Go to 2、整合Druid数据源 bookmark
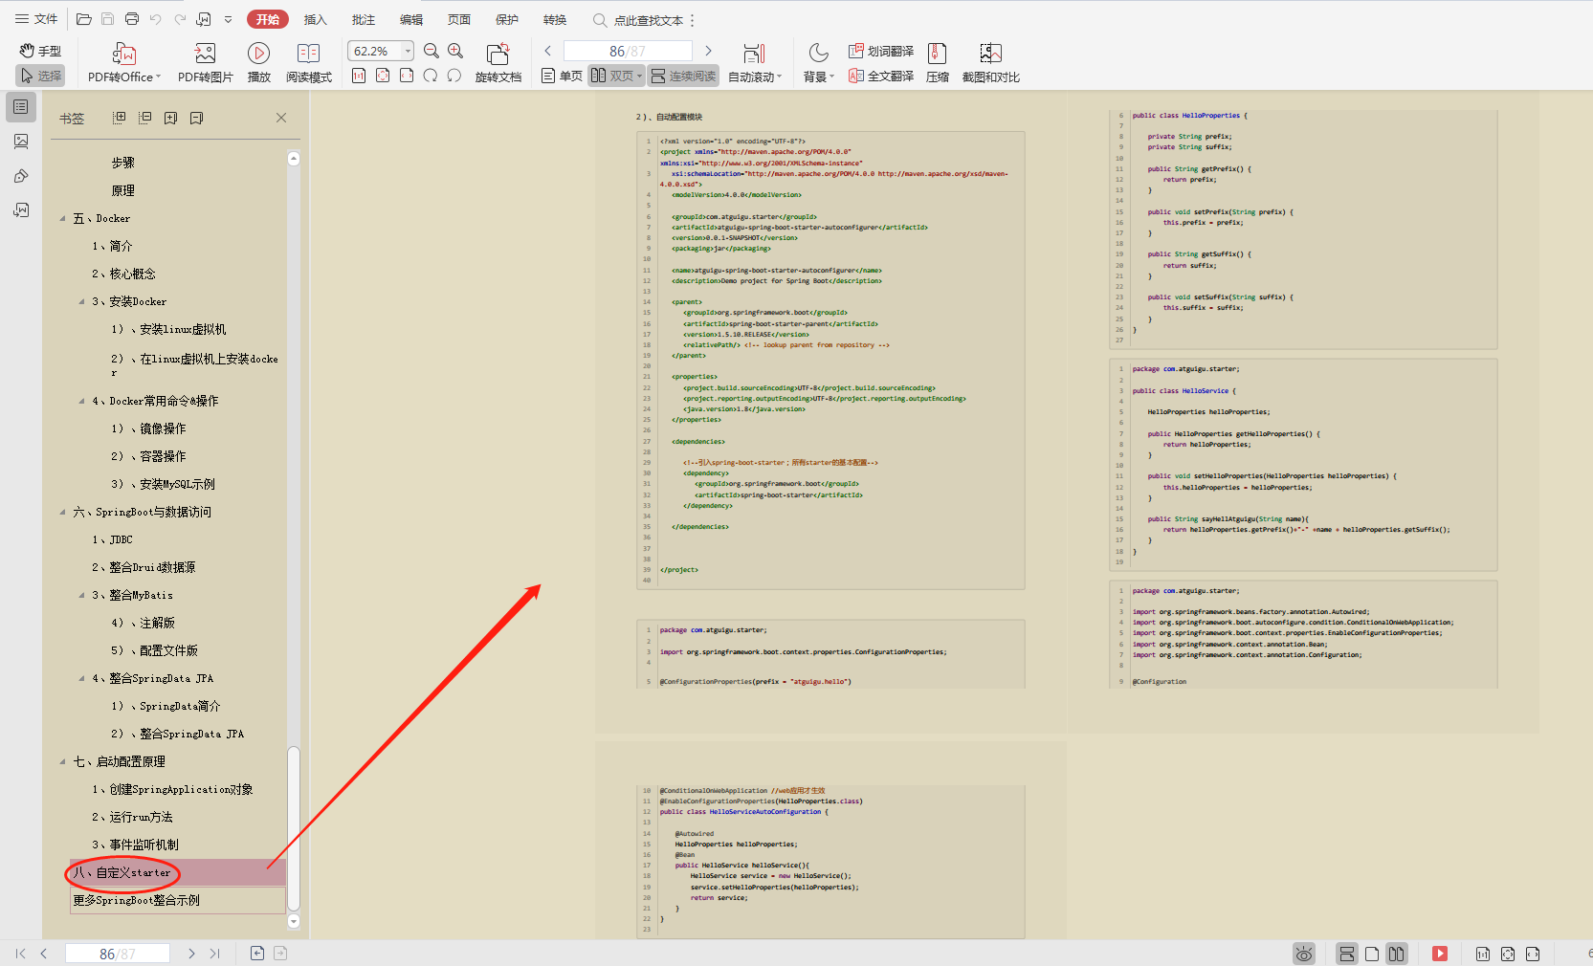 [144, 567]
